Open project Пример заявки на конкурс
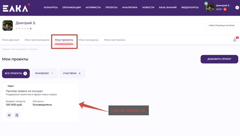 tap(24, 91)
